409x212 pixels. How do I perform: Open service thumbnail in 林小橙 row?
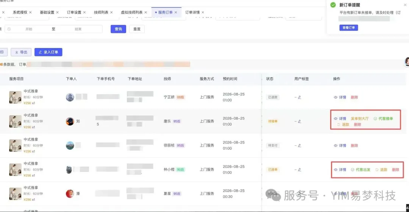(x=15, y=170)
